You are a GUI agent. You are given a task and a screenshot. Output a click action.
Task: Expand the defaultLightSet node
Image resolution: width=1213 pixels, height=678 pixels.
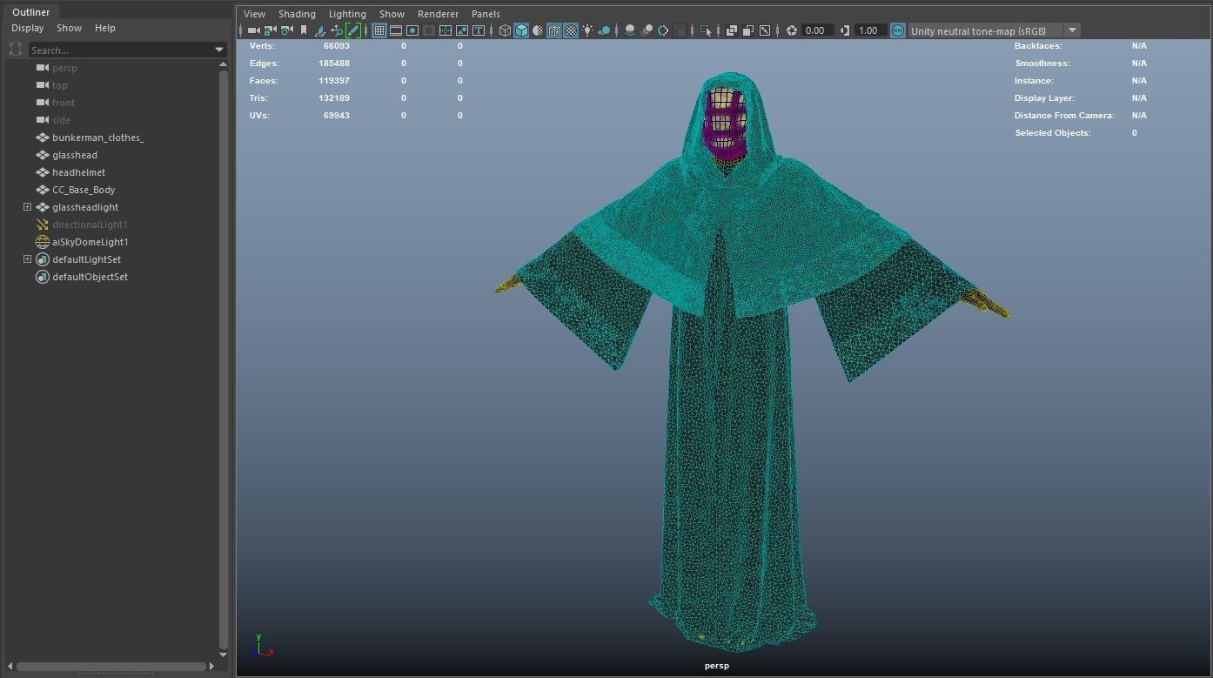pyautogui.click(x=27, y=259)
